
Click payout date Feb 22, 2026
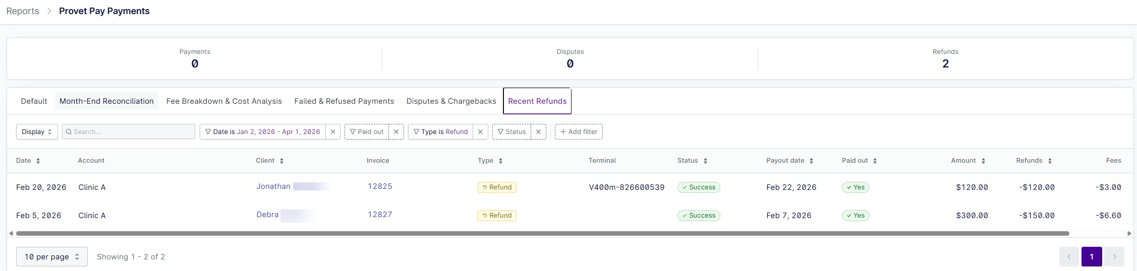(791, 187)
